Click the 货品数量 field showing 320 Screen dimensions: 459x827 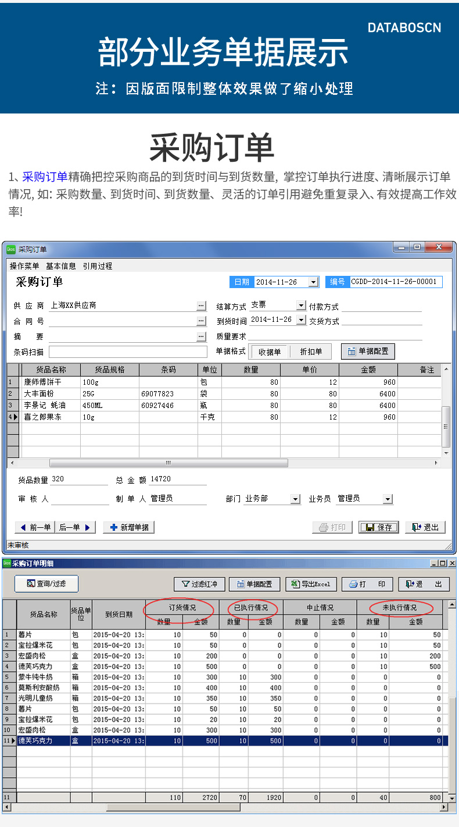[x=79, y=480]
